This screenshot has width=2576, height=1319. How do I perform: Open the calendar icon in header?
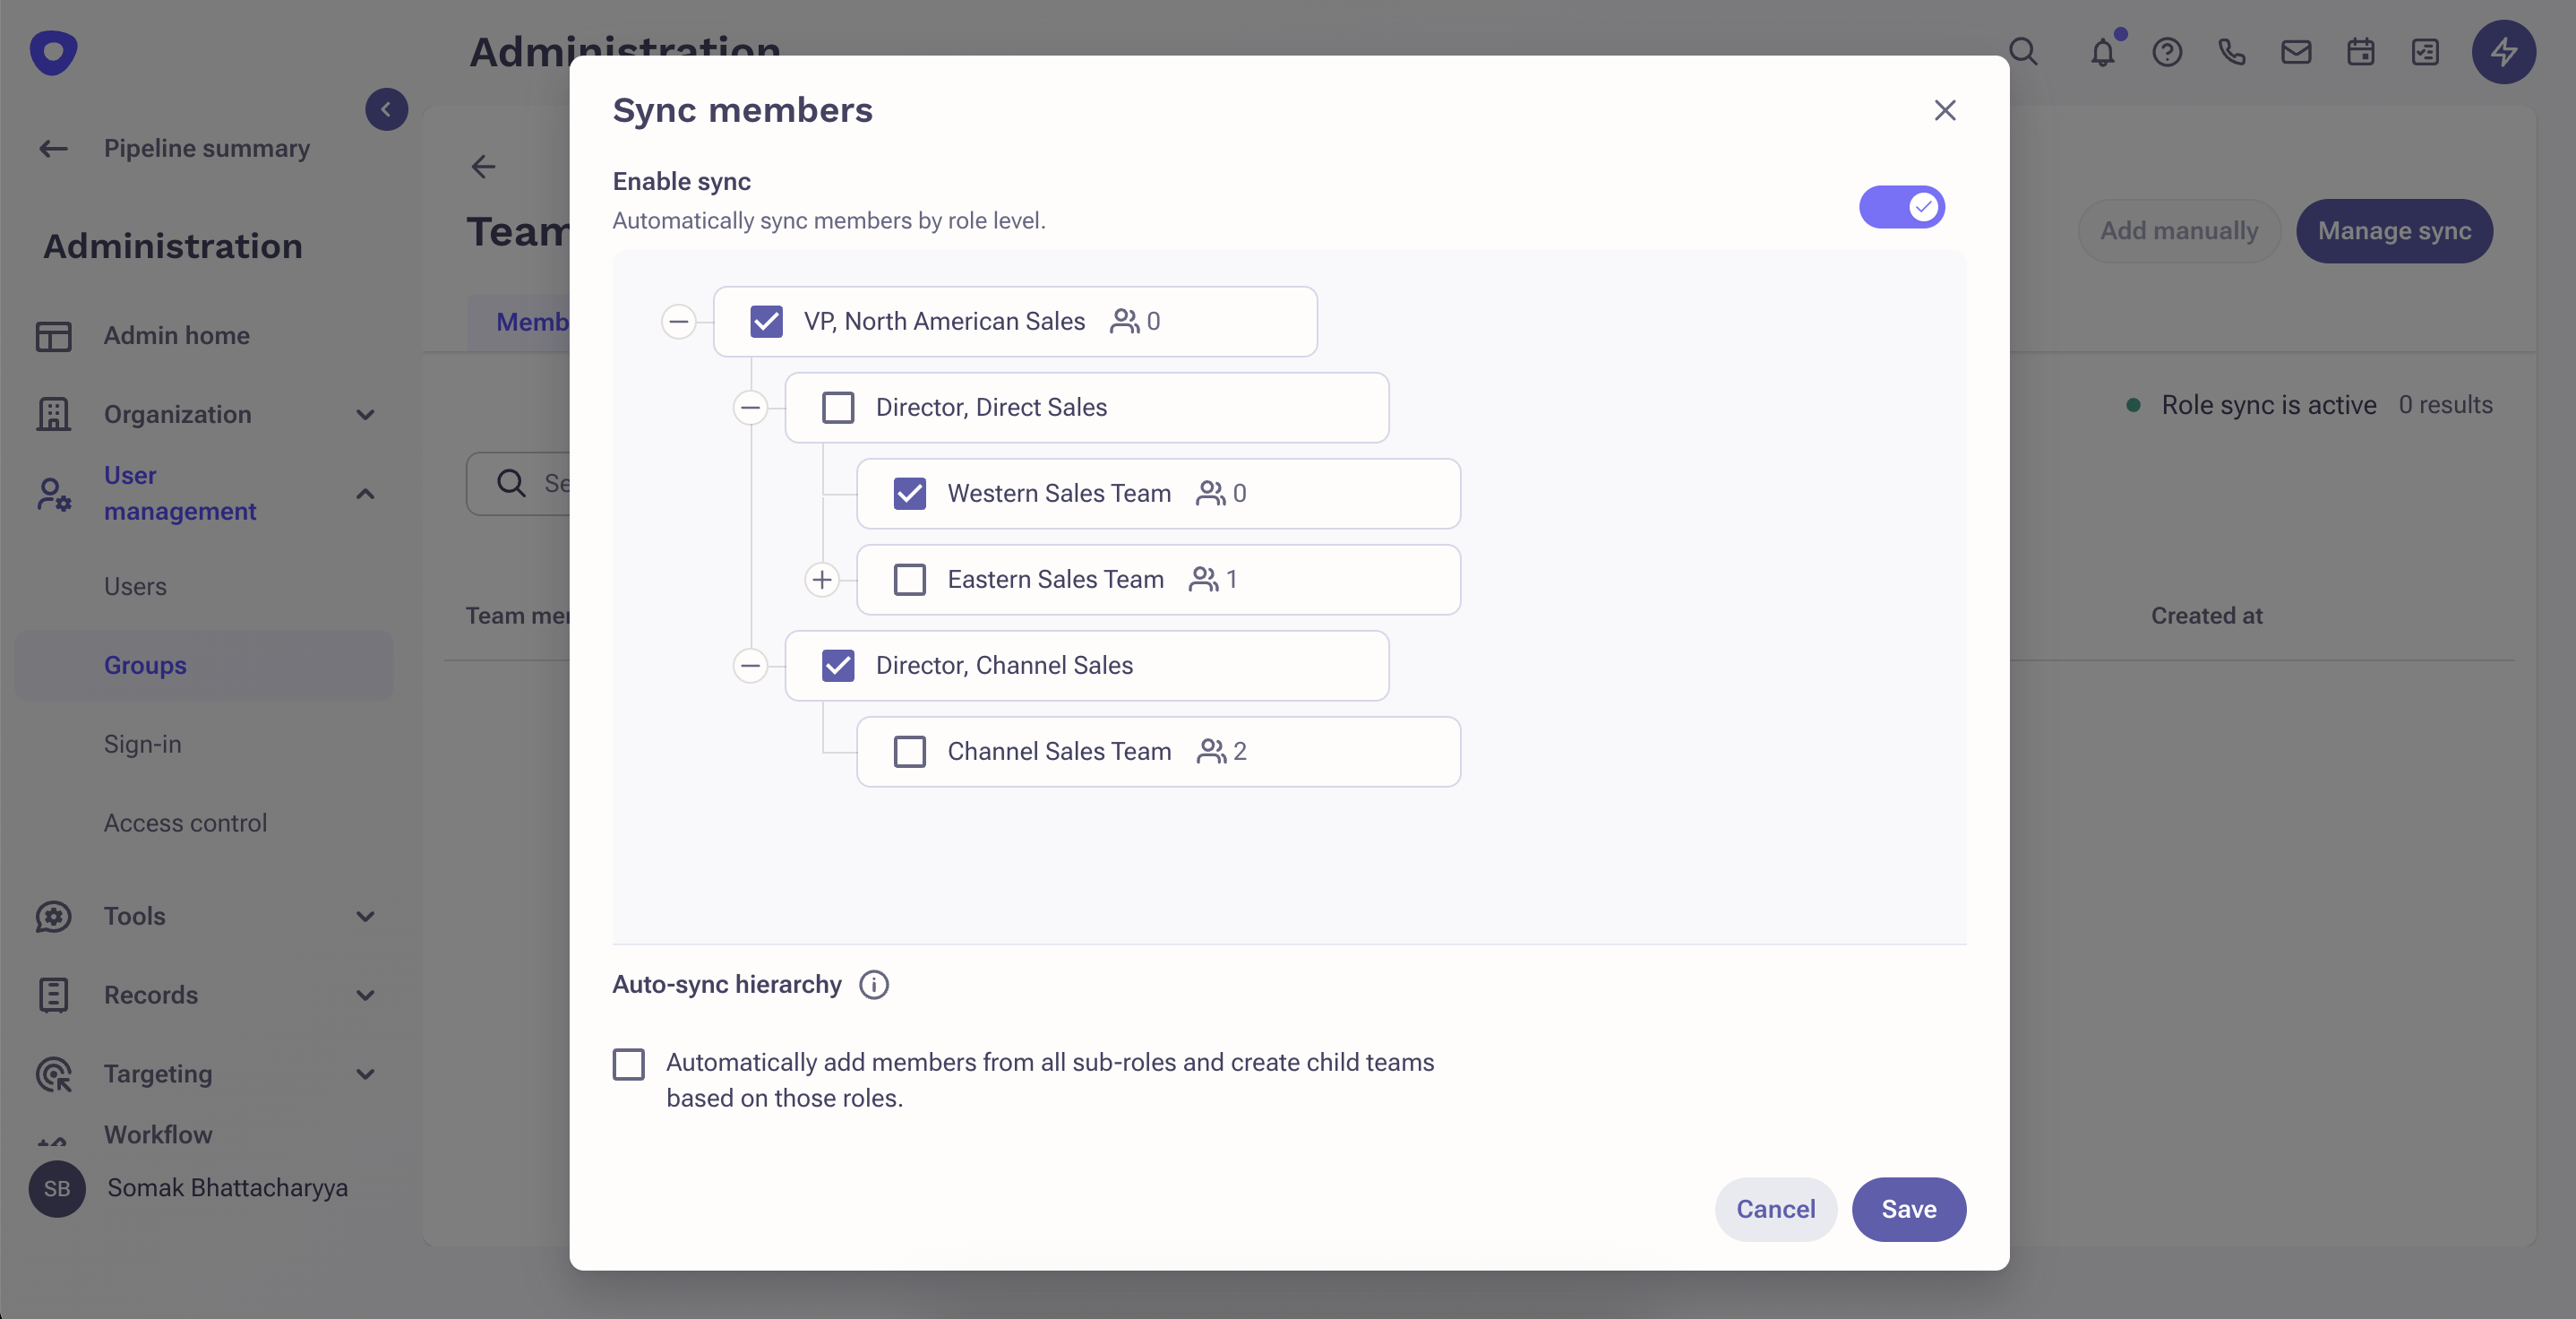point(2360,52)
